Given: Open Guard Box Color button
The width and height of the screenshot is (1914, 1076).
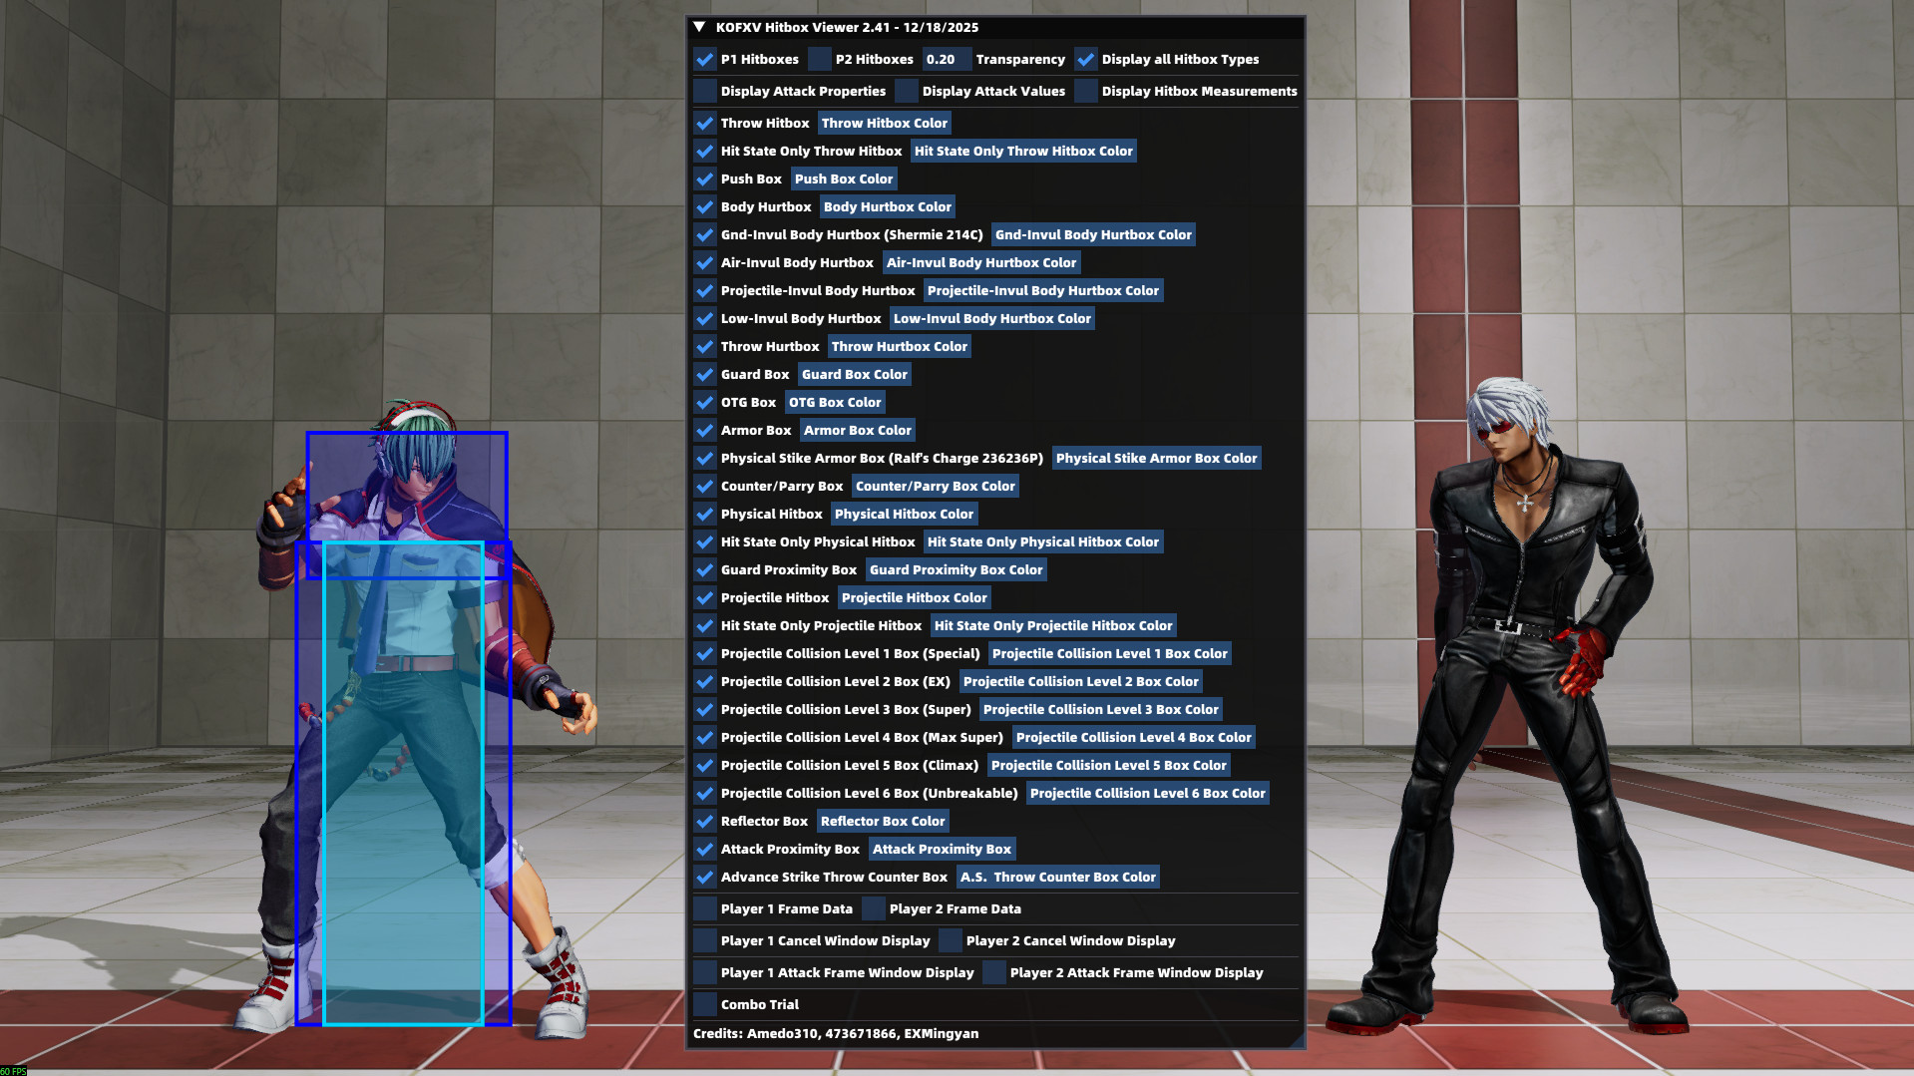Looking at the screenshot, I should click(855, 374).
